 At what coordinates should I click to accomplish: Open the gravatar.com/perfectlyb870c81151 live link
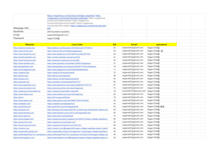(x=64, y=82)
